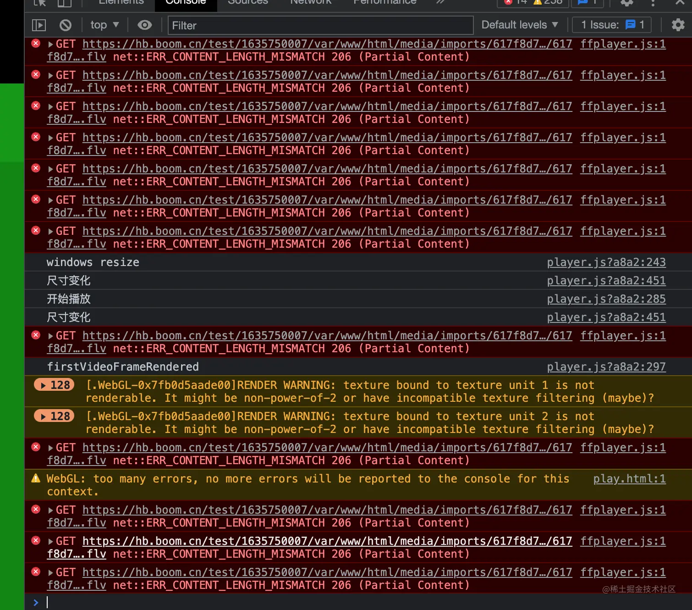Open the Default levels dropdown
This screenshot has width=692, height=610.
519,25
